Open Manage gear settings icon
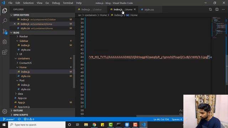Viewport: 228px width, 128px height. [5, 111]
